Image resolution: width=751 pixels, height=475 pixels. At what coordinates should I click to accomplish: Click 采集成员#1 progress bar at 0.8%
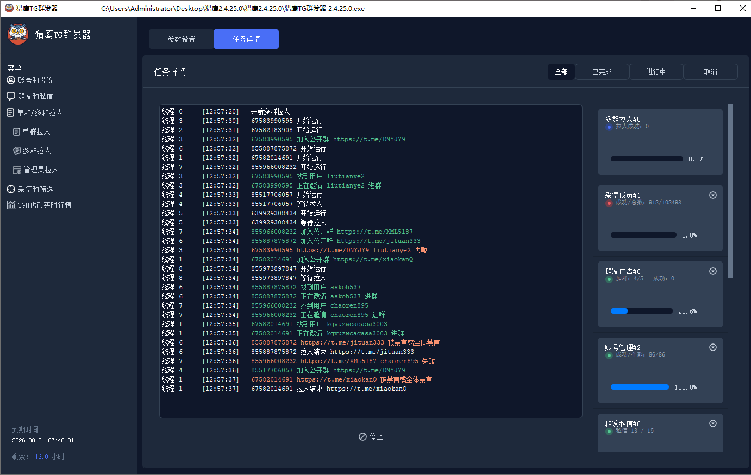[x=643, y=235]
